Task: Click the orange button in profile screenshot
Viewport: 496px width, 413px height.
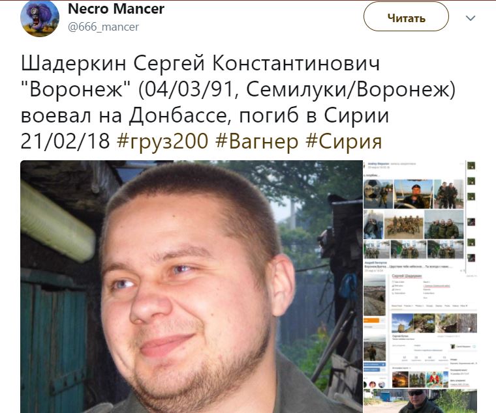Action: click(371, 320)
